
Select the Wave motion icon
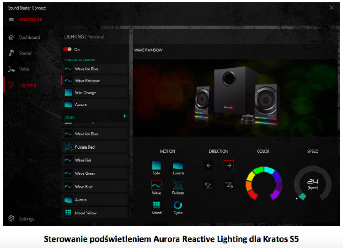tap(156, 185)
